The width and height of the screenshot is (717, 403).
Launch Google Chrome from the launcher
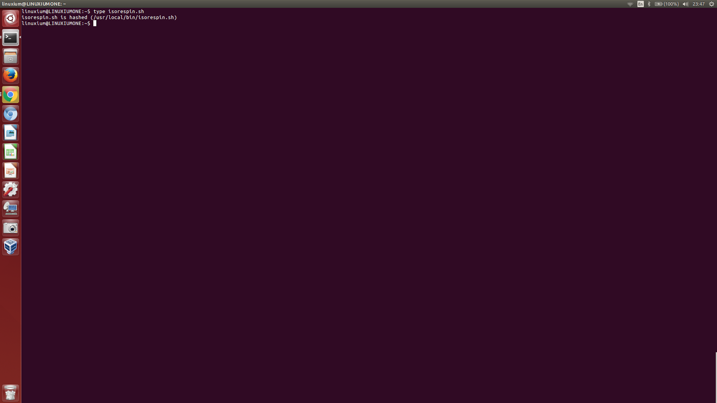tap(10, 94)
